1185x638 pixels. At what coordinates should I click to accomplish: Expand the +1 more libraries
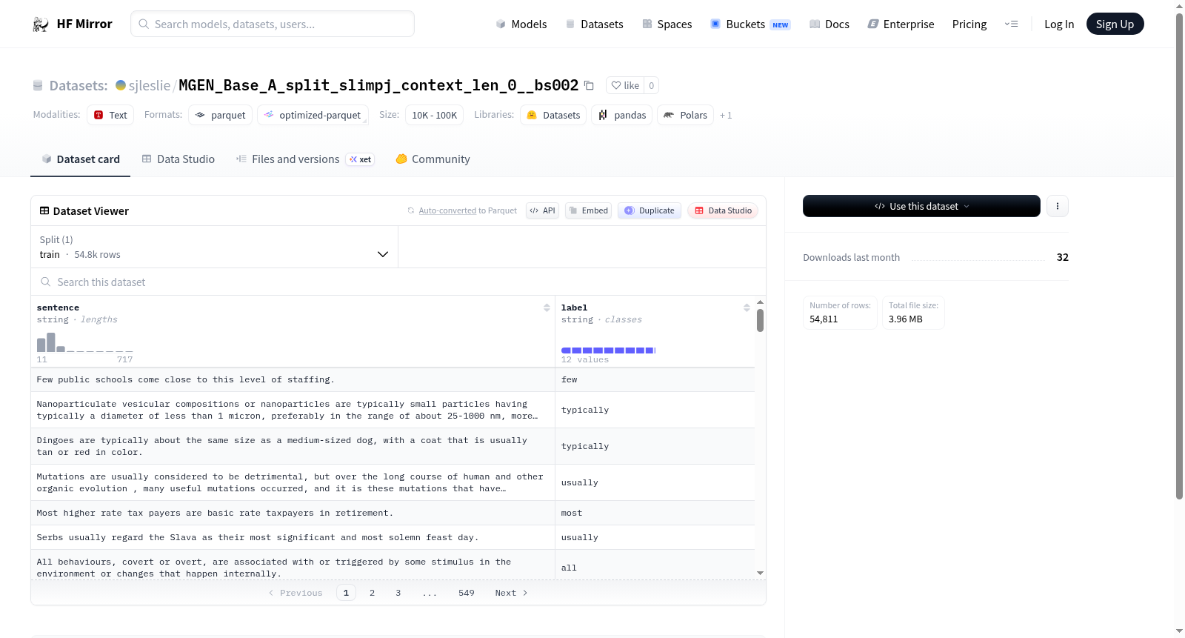coord(726,115)
